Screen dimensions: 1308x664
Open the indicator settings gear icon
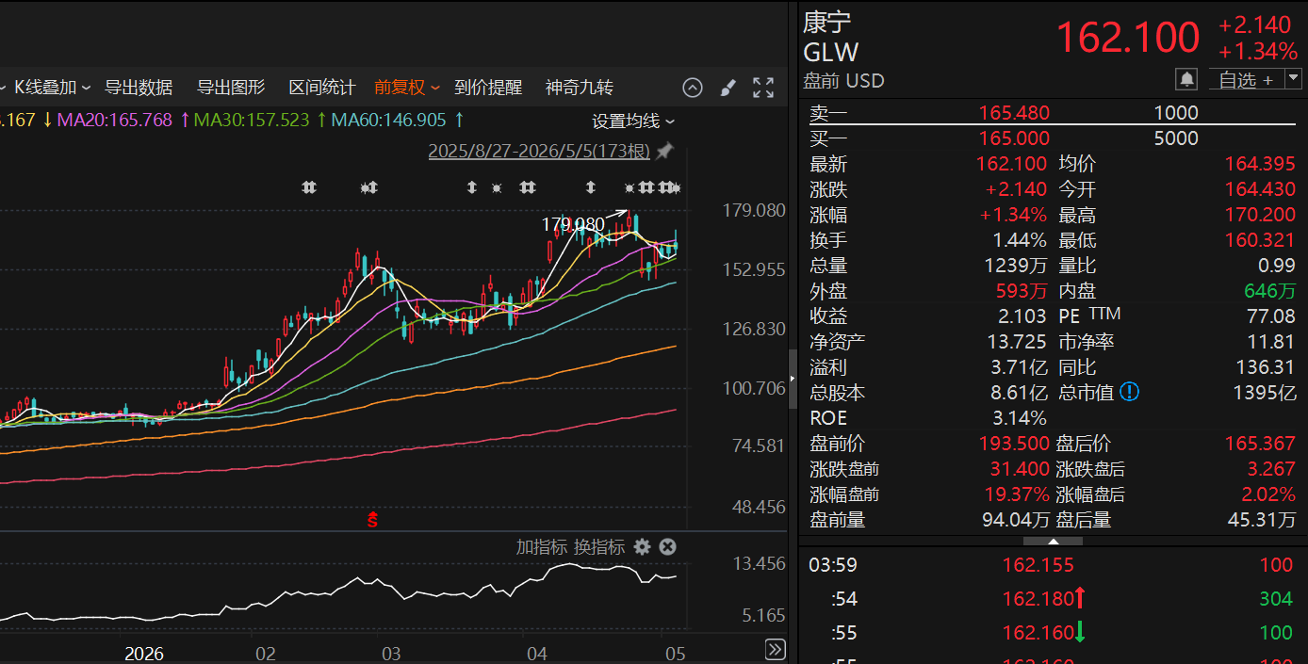point(643,546)
